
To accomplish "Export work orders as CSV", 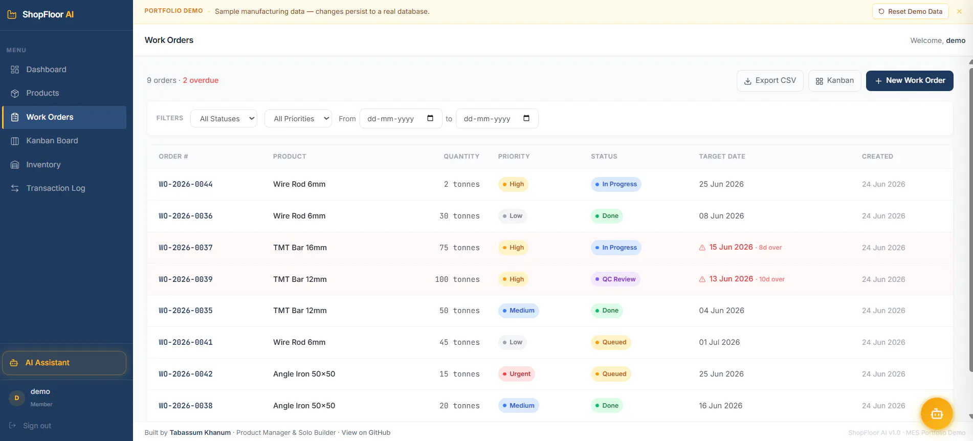I will pyautogui.click(x=770, y=81).
